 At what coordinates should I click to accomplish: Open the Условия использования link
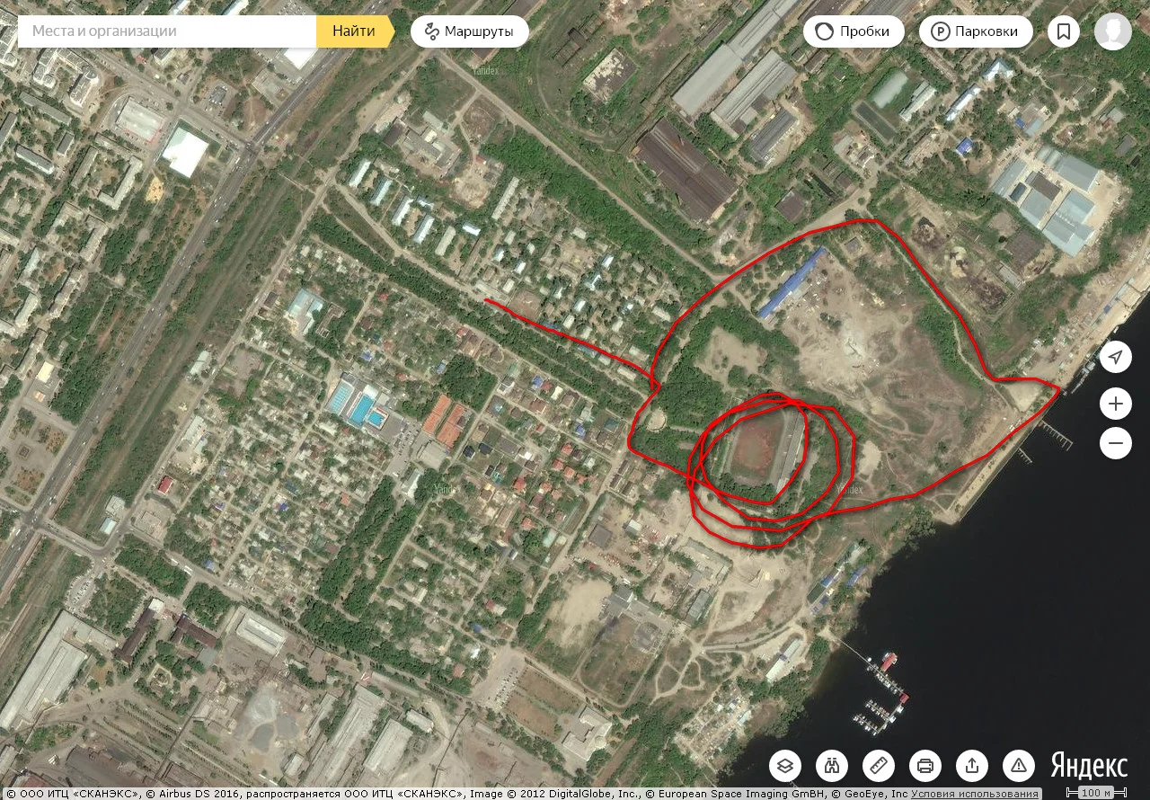pyautogui.click(x=975, y=794)
